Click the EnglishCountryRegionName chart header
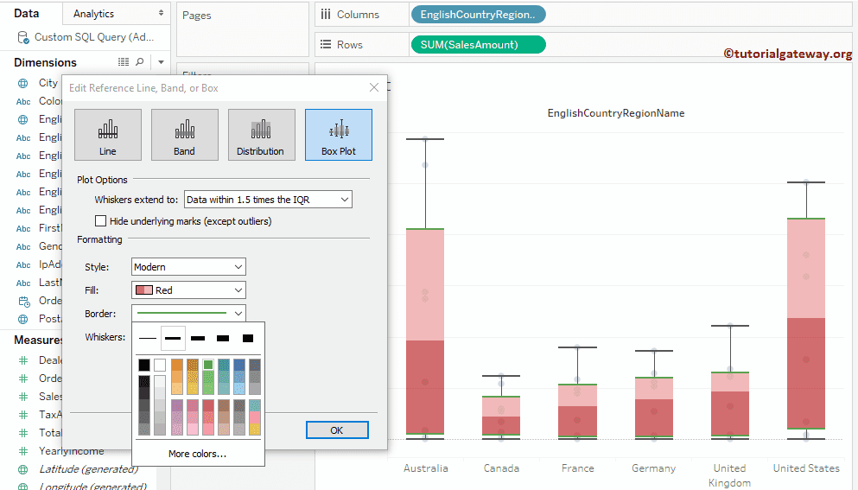 click(x=615, y=113)
